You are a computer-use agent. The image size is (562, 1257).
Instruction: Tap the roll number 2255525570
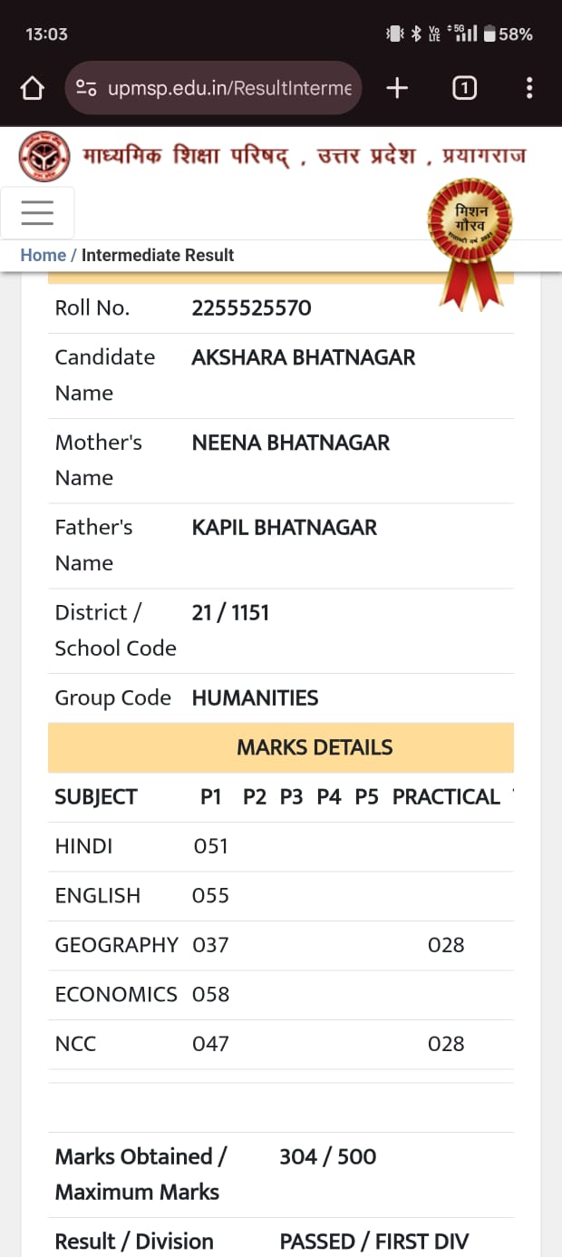click(252, 308)
